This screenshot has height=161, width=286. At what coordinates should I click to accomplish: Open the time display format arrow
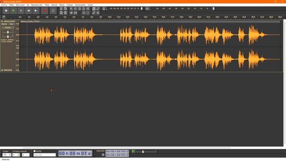coord(91,153)
